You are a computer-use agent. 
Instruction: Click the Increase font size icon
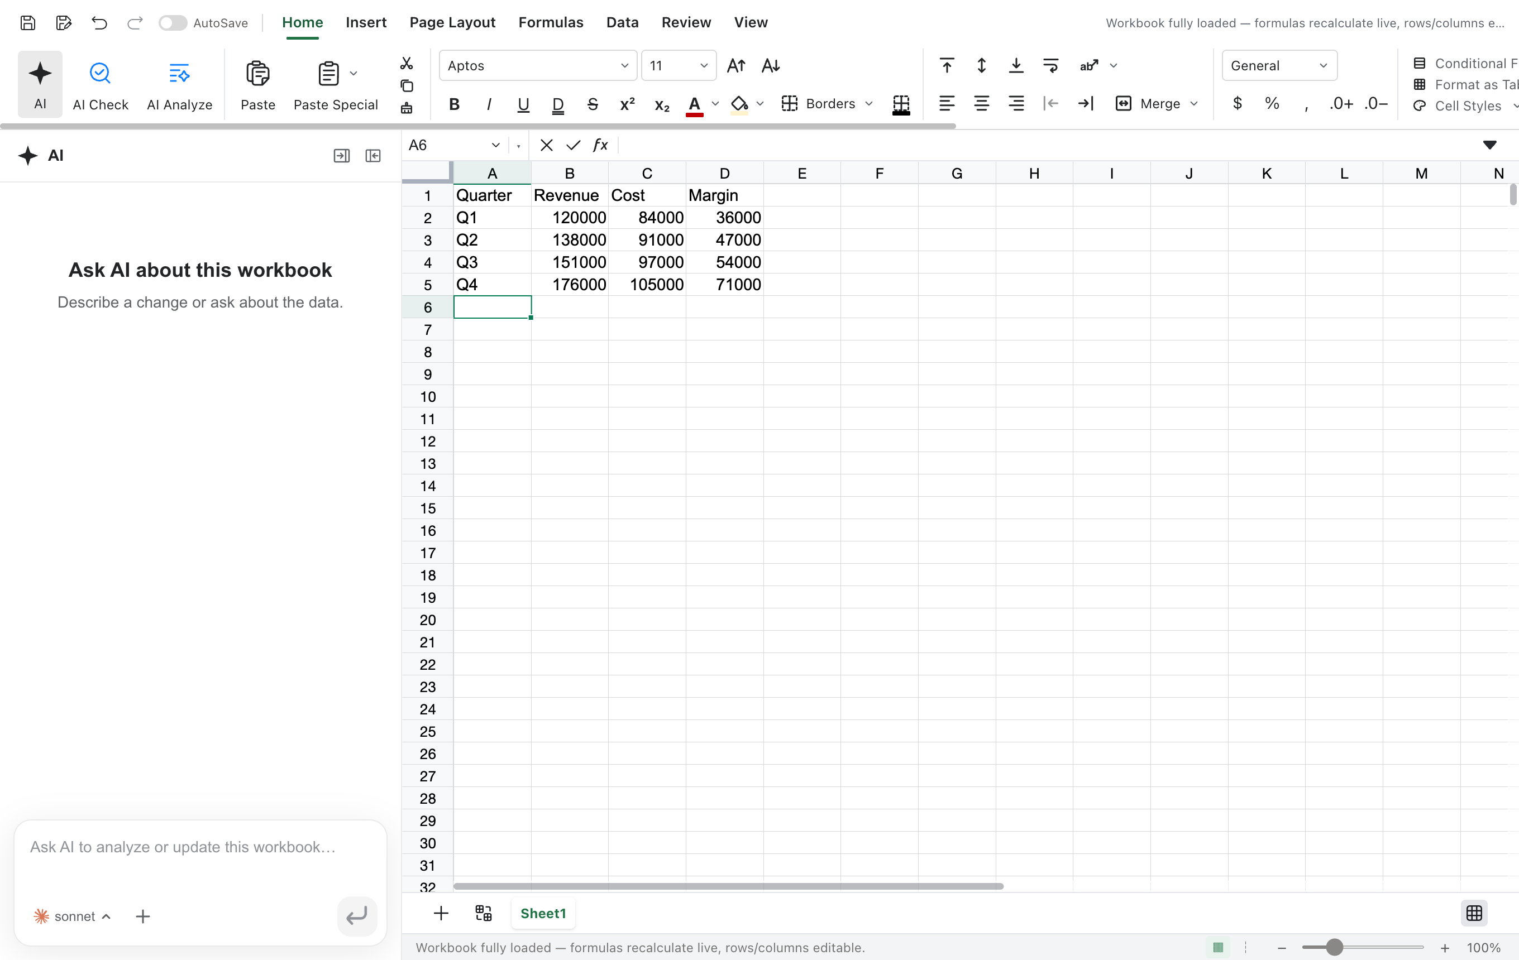point(736,65)
